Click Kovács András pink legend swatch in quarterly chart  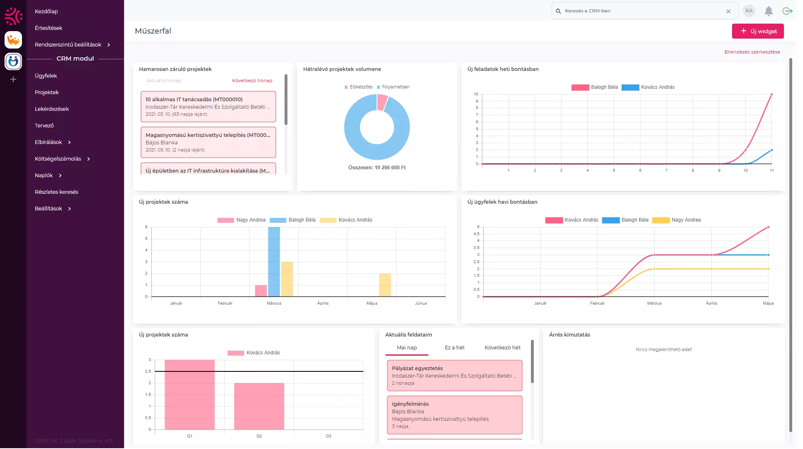point(236,353)
